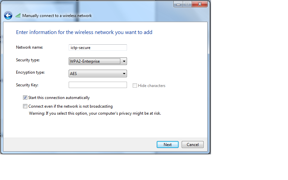Screen dimensions: 288x180
Task: Toggle the Hide characters checkbox
Action: pos(135,86)
